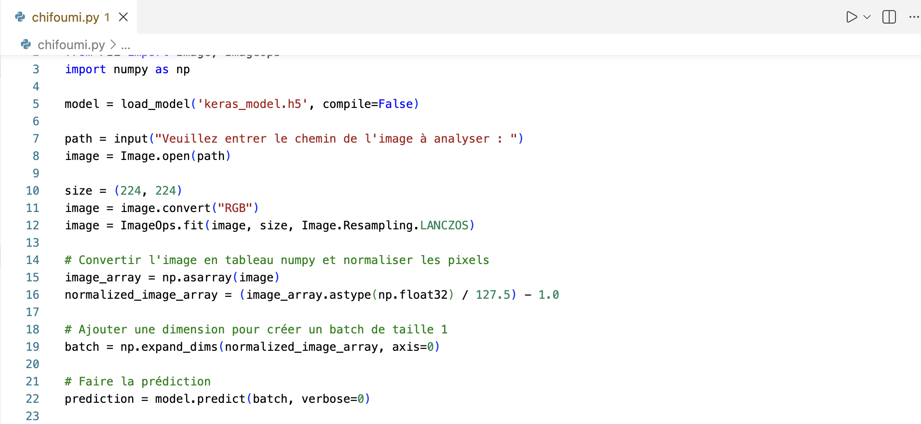This screenshot has width=921, height=424.
Task: Click the problem count badge on tab
Action: coord(107,17)
